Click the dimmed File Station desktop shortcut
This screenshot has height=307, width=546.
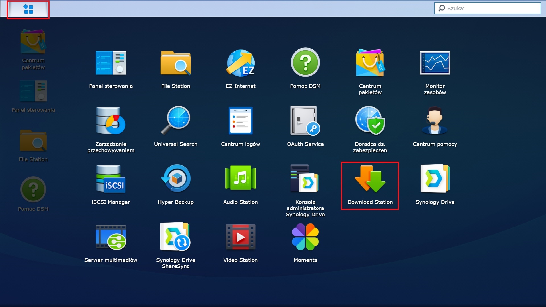point(33,146)
